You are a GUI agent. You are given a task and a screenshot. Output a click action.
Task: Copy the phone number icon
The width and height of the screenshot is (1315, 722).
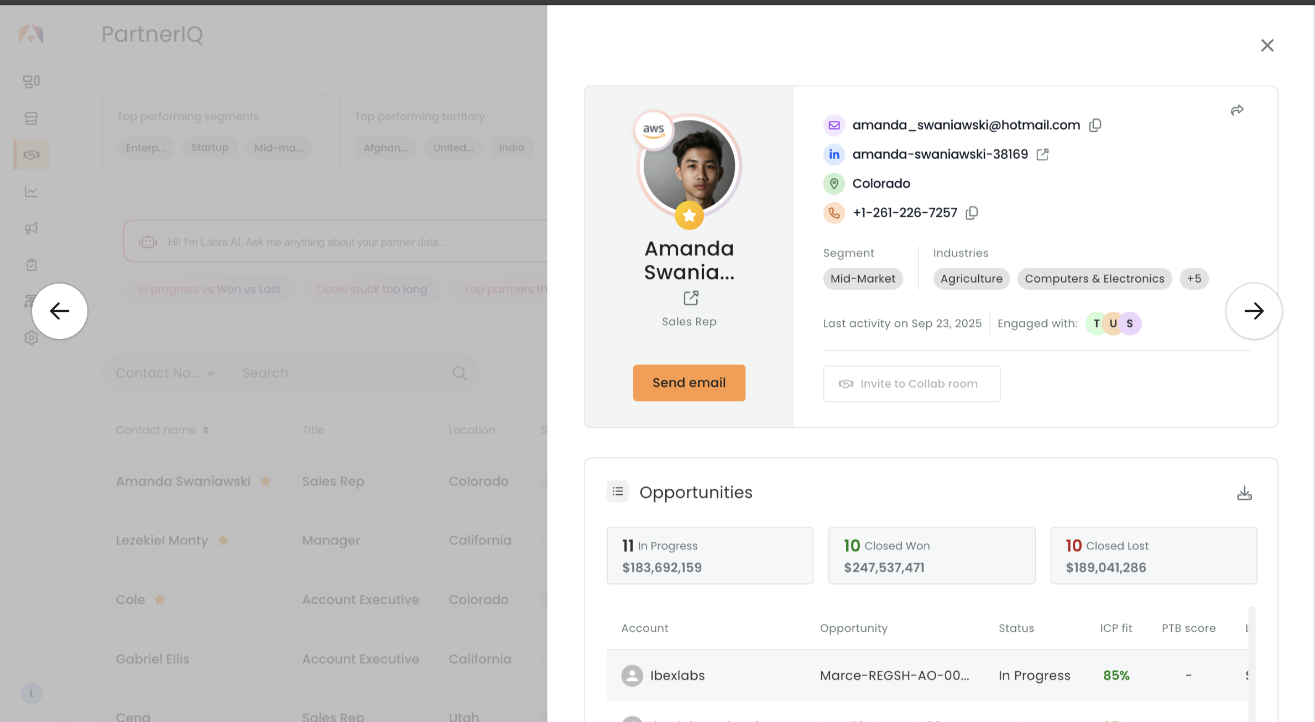[972, 213]
